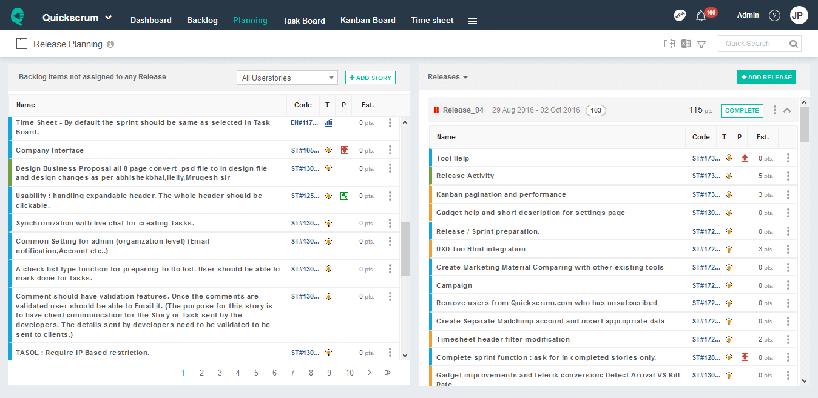Click the Release Planning info icon
The width and height of the screenshot is (818, 398).
coord(110,44)
